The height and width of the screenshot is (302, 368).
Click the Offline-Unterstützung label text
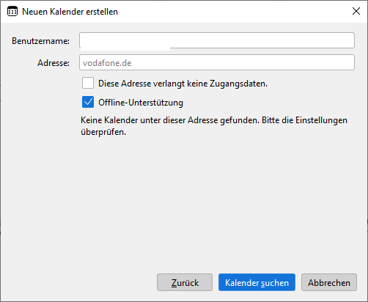pos(141,103)
